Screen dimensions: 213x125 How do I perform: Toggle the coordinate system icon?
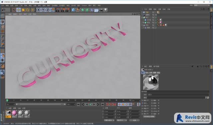(x=53, y=10)
